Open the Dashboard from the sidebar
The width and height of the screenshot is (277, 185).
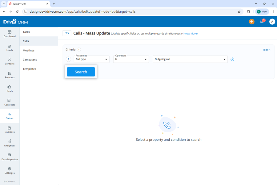point(10,34)
